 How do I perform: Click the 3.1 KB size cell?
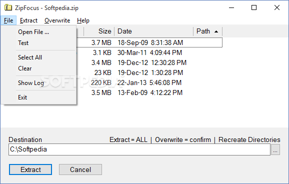point(102,52)
